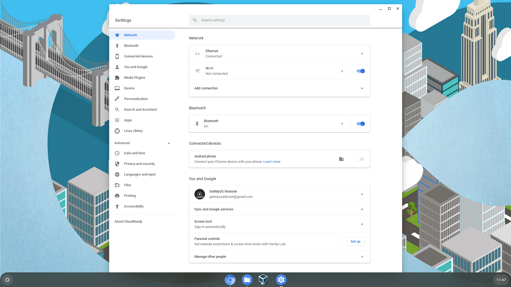Screen dimensions: 511x287
Task: Click the Privacy and security shield icon
Action: pyautogui.click(x=117, y=164)
